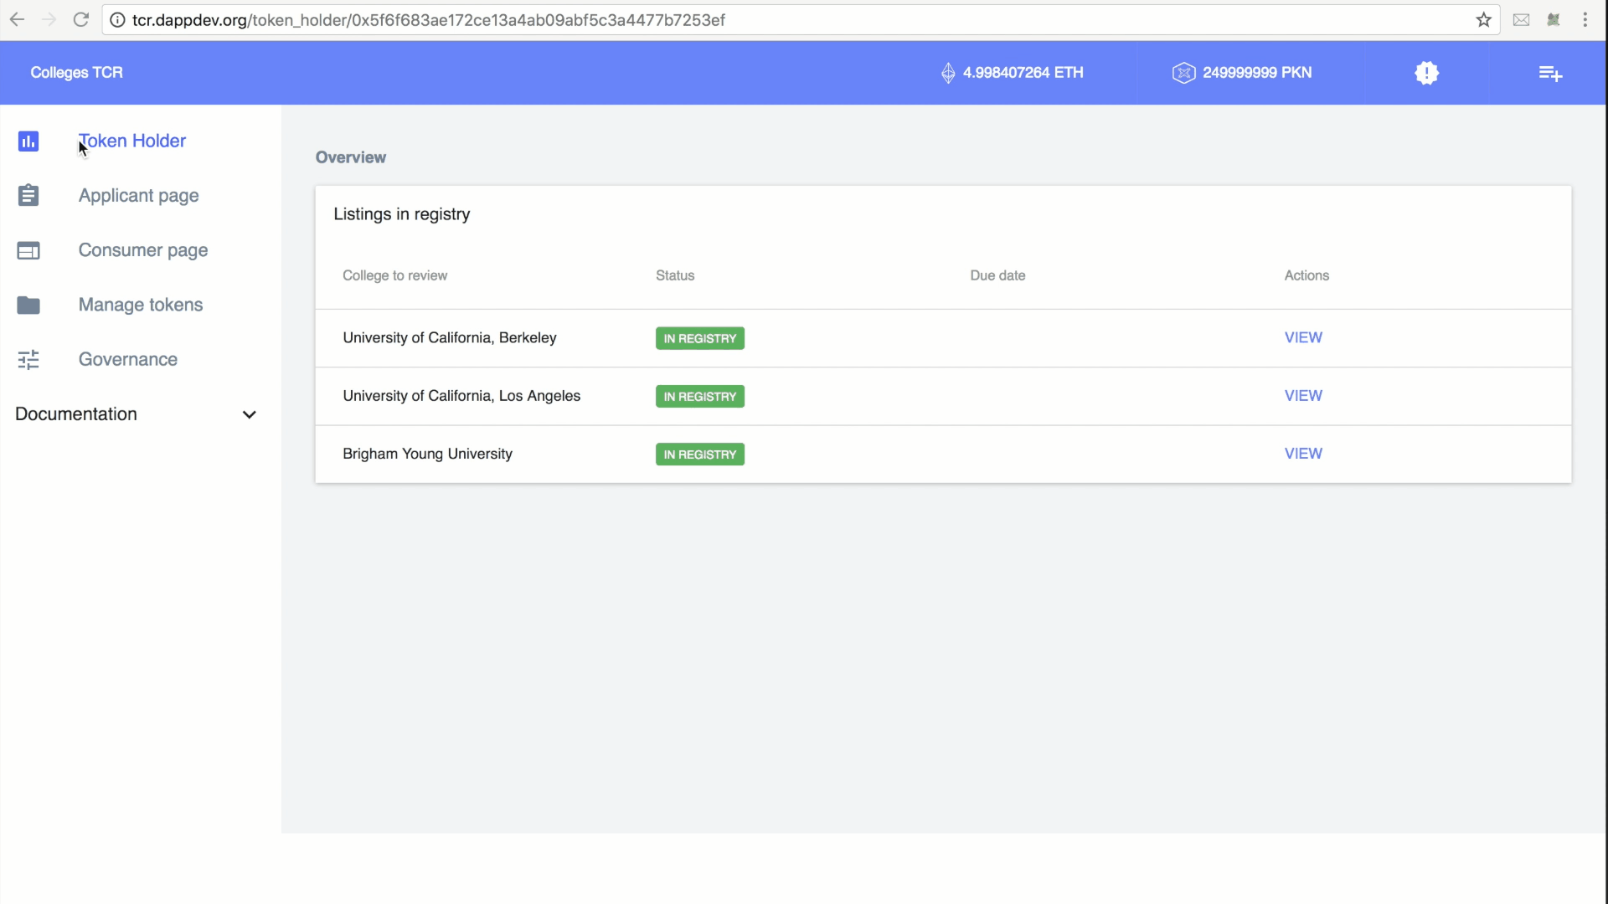This screenshot has width=1608, height=904.
Task: Click Brigham Young's IN REGISTRY badge
Action: 700,455
